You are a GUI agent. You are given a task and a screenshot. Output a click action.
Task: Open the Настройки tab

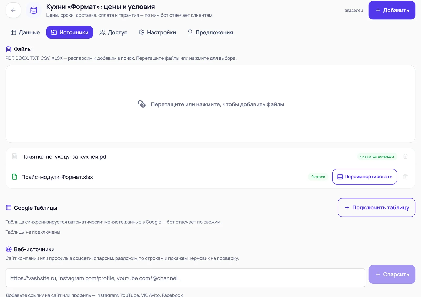(x=157, y=32)
